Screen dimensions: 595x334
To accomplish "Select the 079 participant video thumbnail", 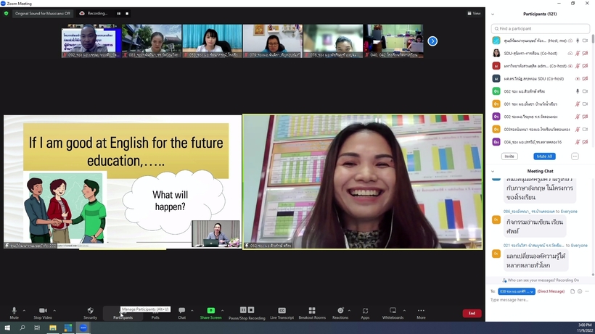I will pos(273,41).
